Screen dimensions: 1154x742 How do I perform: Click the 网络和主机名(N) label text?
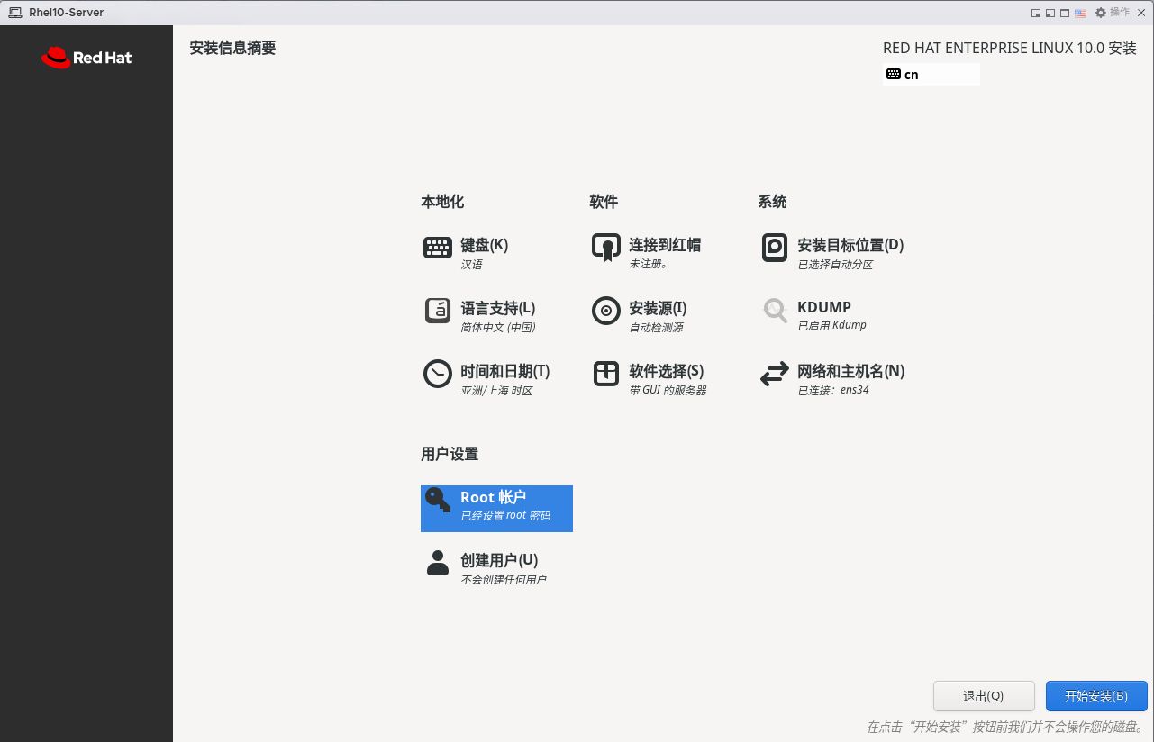click(x=850, y=371)
